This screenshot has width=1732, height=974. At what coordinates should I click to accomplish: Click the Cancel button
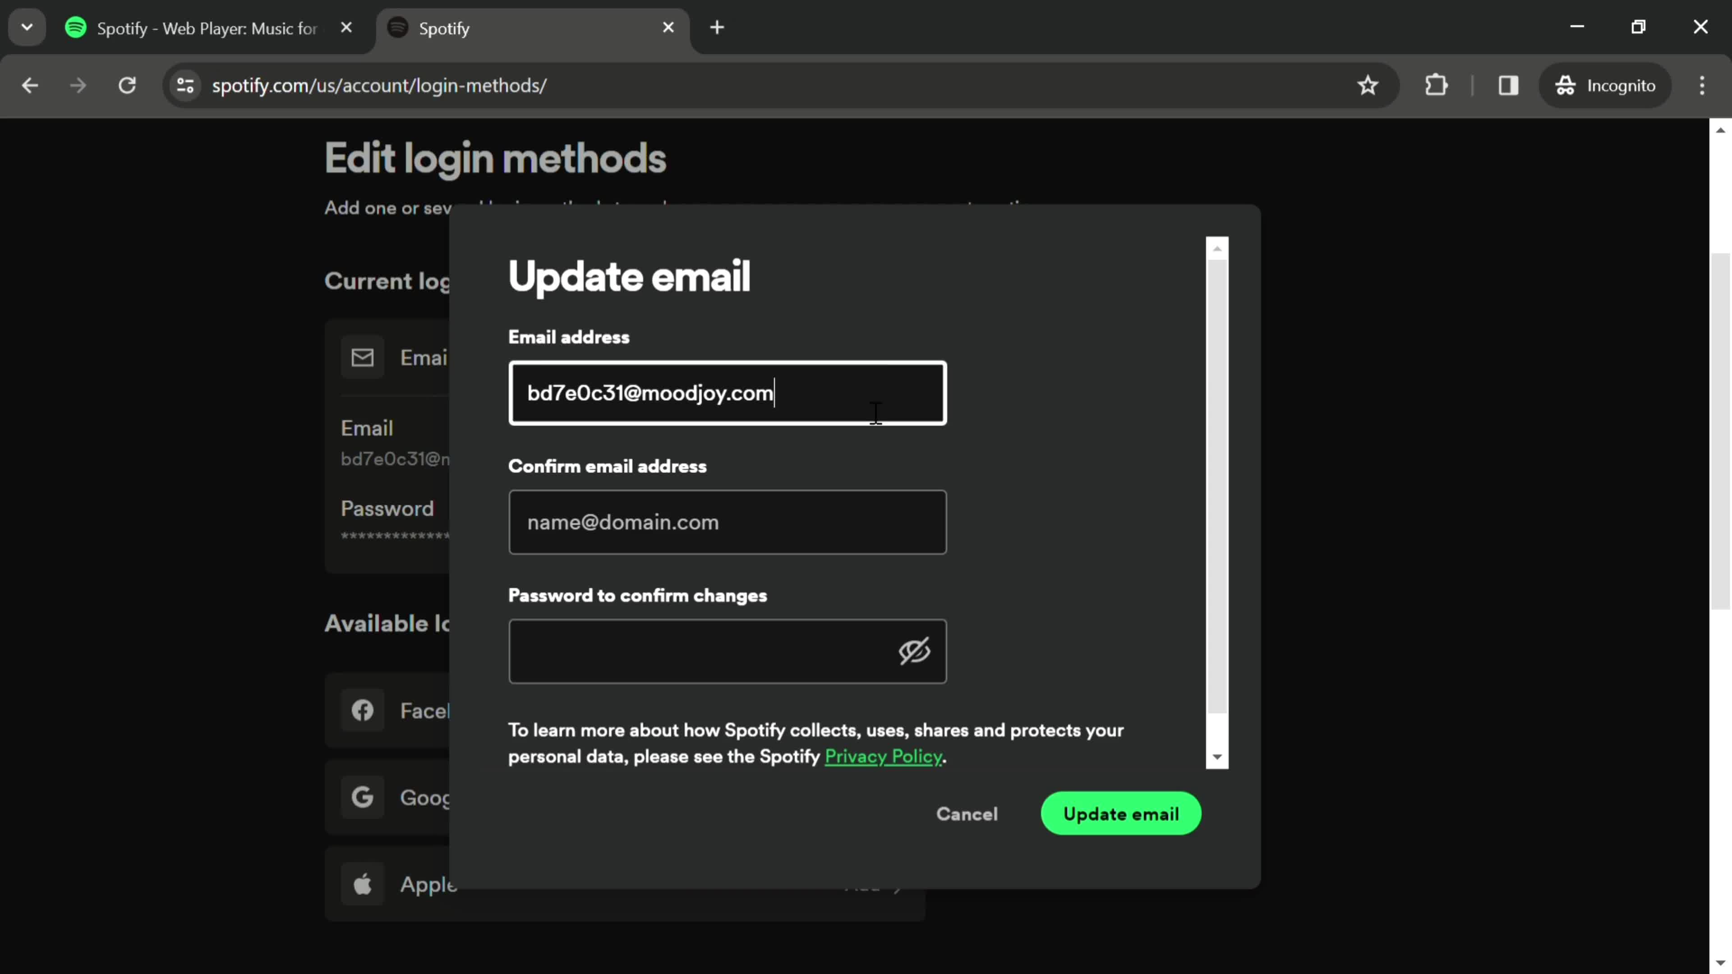[x=967, y=813]
